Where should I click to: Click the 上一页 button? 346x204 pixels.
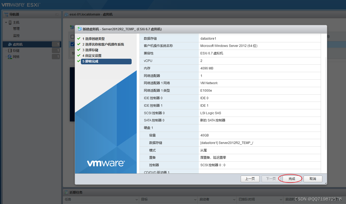[x=250, y=179]
